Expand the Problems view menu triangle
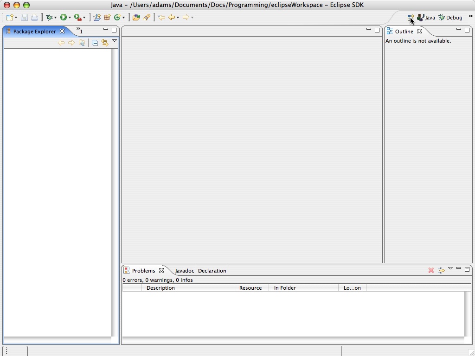 click(x=450, y=269)
